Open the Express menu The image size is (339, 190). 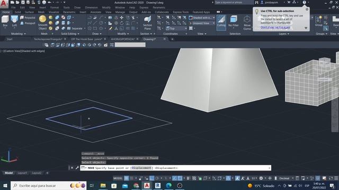[x=144, y=7]
